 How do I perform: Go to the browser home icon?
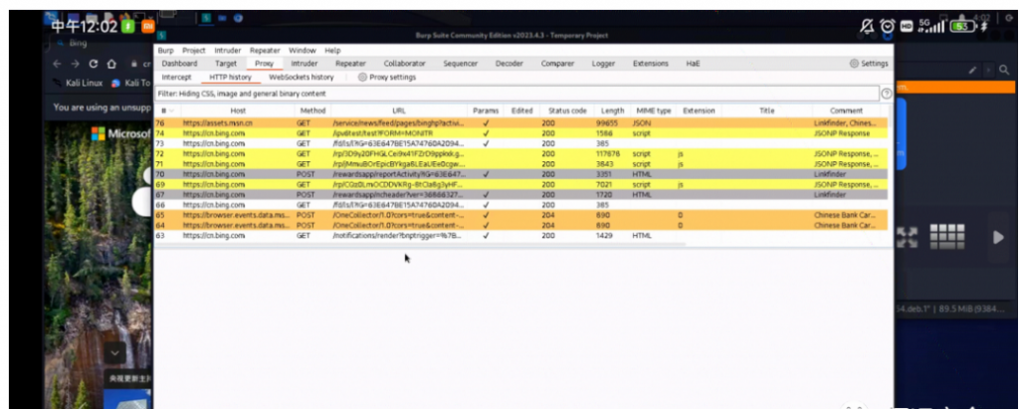coord(111,64)
